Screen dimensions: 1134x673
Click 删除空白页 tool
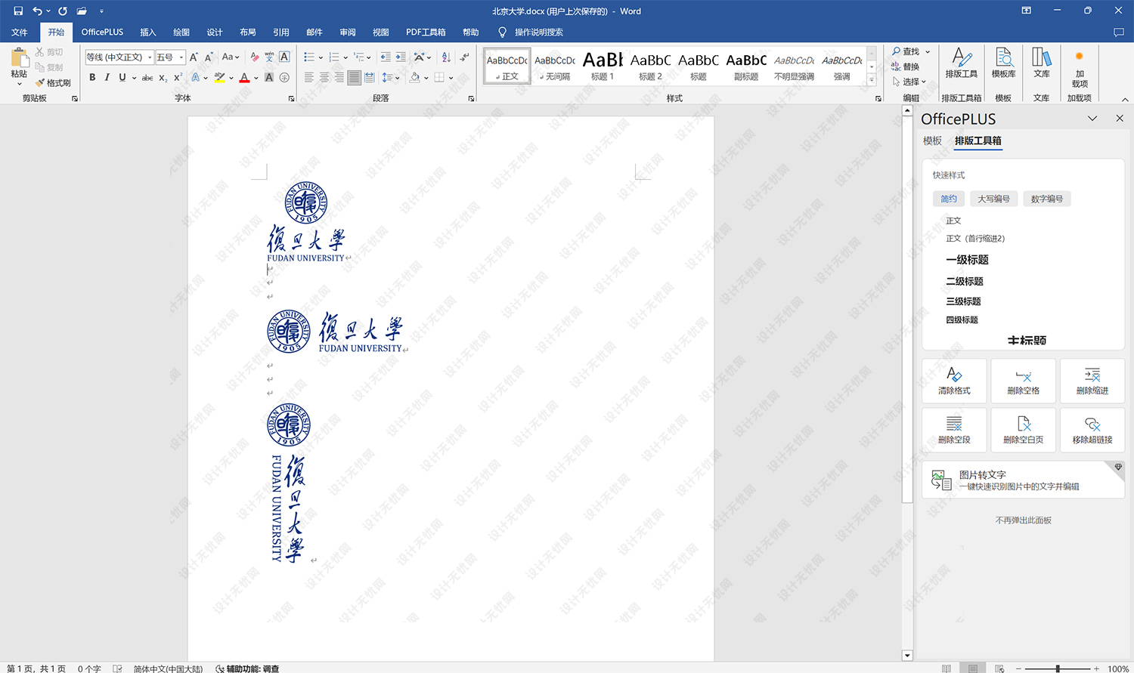pyautogui.click(x=1024, y=429)
